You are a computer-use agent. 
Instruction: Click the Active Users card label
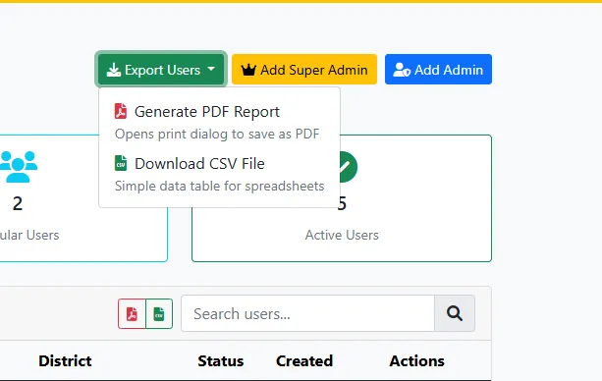pyautogui.click(x=342, y=235)
